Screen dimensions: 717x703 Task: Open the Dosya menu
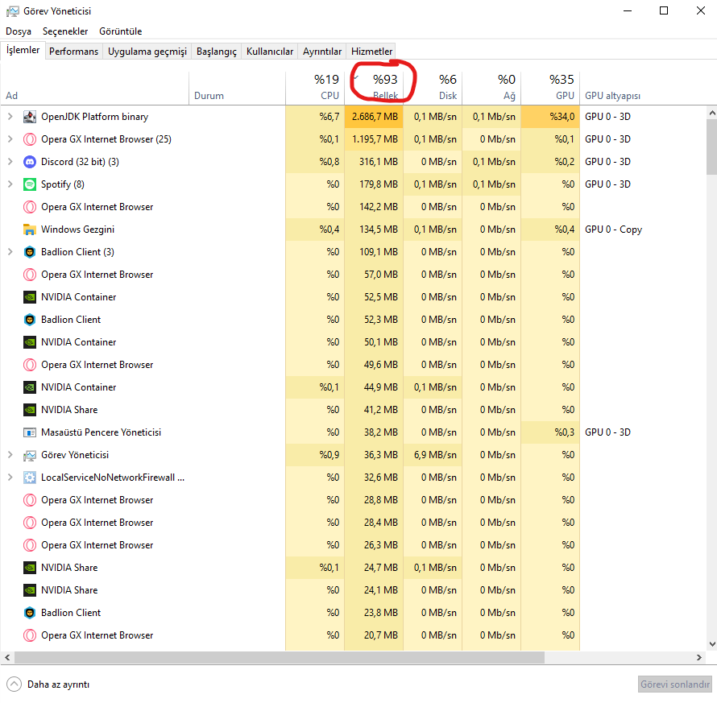pyautogui.click(x=19, y=31)
